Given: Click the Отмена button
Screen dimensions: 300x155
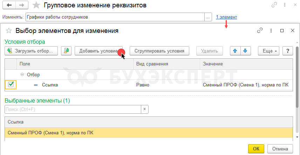Looking at the screenshot, I should pos(280,149).
